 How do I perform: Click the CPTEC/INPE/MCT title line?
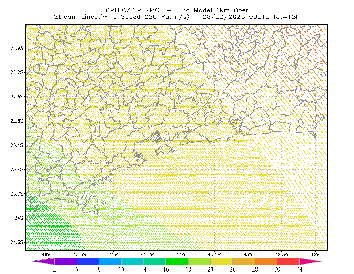coord(177,10)
